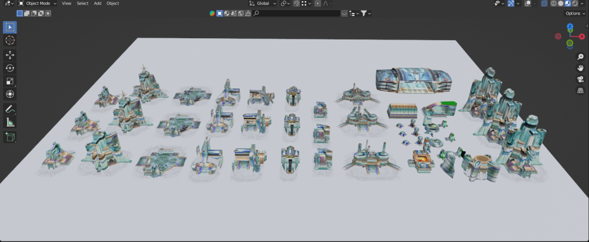Screen dimensions: 589x242
Task: Toggle camera view in viewport
Action: 580,79
